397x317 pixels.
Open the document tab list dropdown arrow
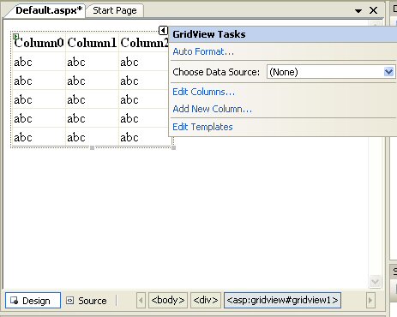(358, 11)
